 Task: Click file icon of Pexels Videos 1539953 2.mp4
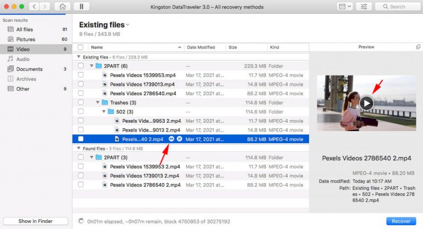click(x=105, y=166)
